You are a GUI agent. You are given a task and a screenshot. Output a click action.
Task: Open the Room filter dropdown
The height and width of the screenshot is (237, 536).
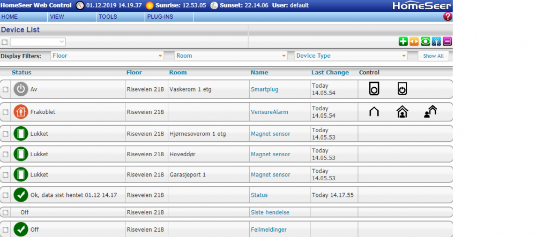(231, 56)
